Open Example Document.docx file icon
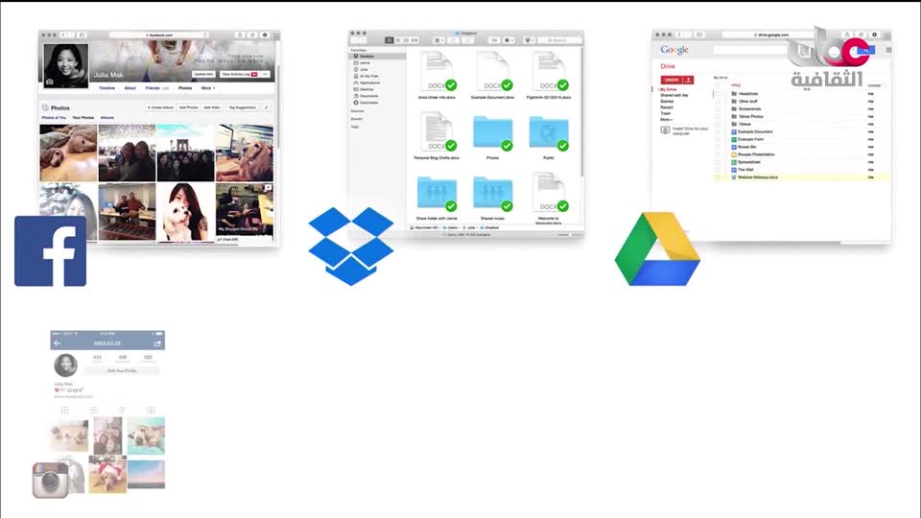921x518 pixels. point(493,72)
